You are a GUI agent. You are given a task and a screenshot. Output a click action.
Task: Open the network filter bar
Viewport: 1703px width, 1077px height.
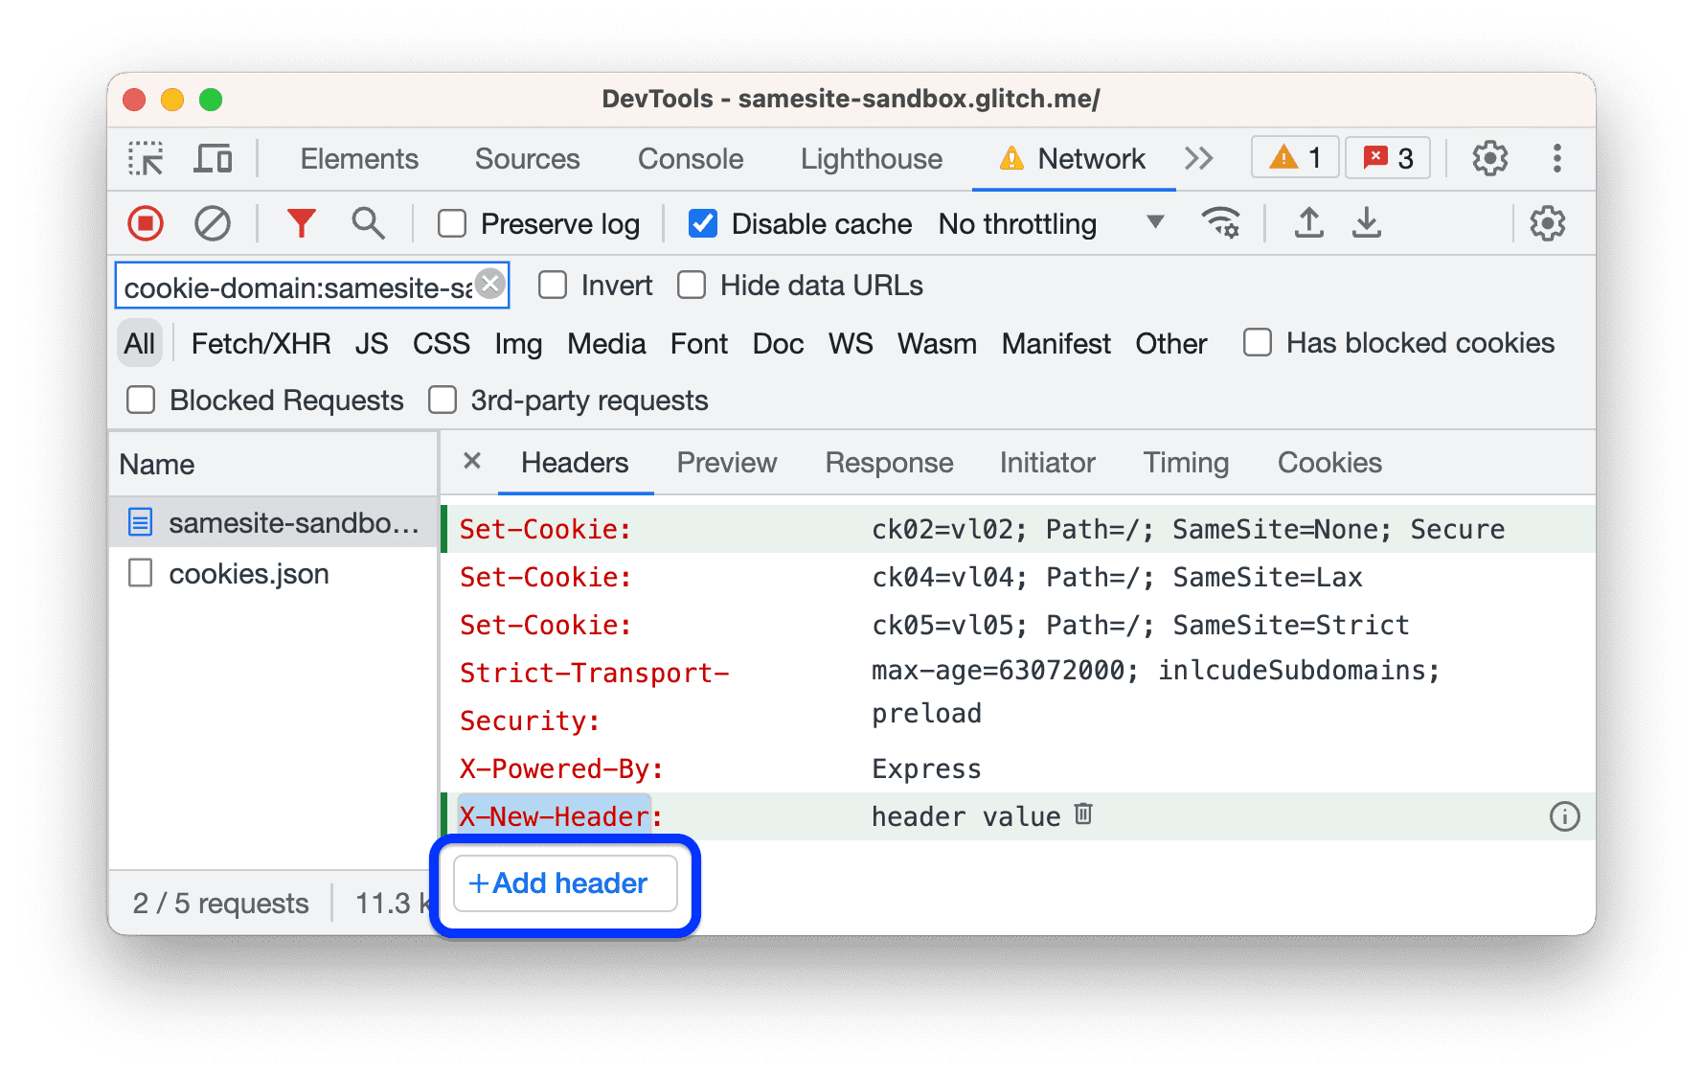click(302, 223)
